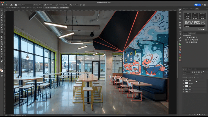Switch to the Libraries tab
The width and height of the screenshot is (208, 117).
[185, 33]
